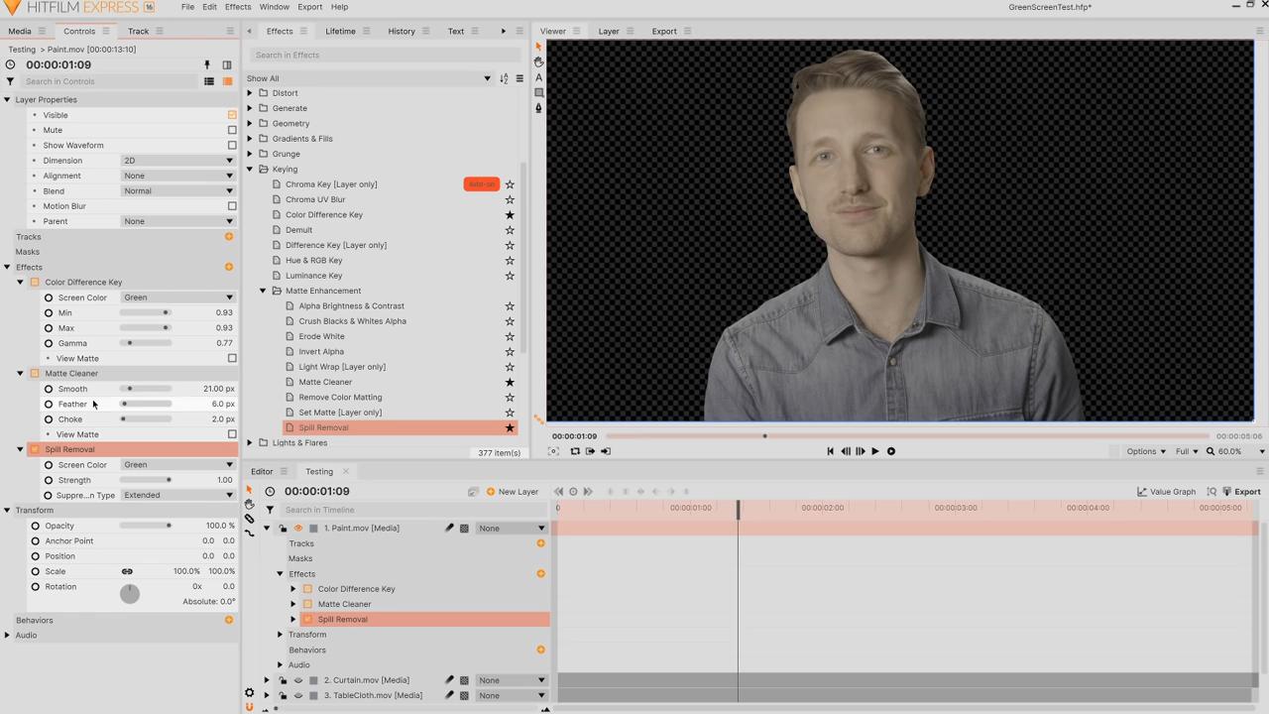Enable Motion Blur checkbox
Screen dimensions: 1269x714
tap(232, 206)
